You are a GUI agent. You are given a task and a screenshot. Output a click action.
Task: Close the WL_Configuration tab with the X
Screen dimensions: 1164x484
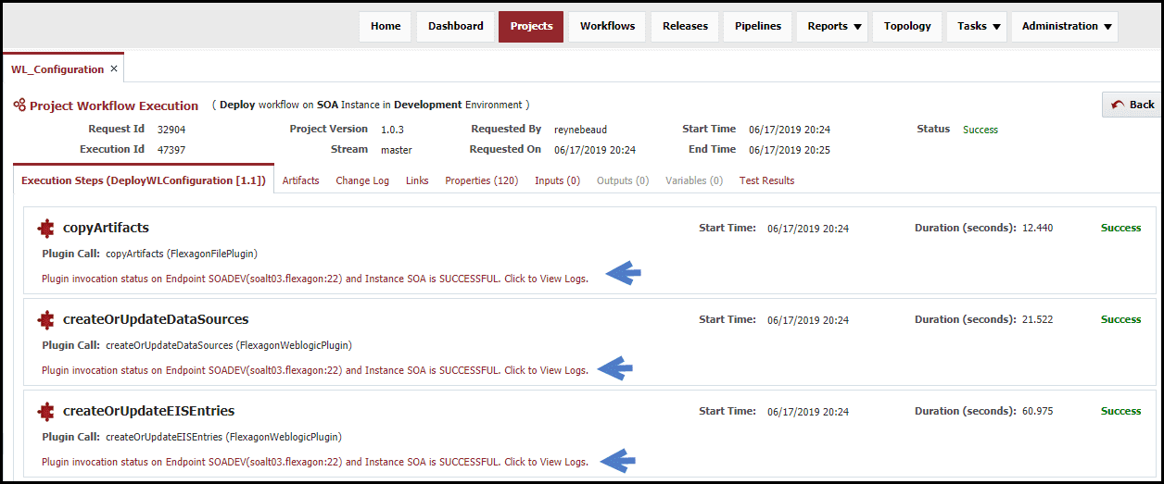[x=114, y=68]
